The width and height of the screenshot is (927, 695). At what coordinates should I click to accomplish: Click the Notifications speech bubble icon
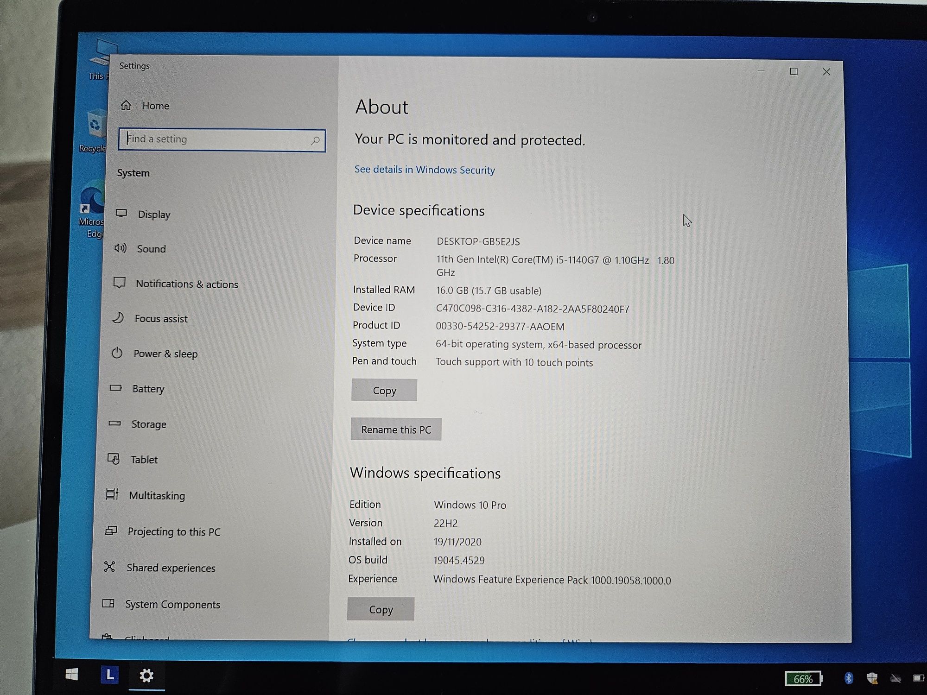pyautogui.click(x=119, y=283)
